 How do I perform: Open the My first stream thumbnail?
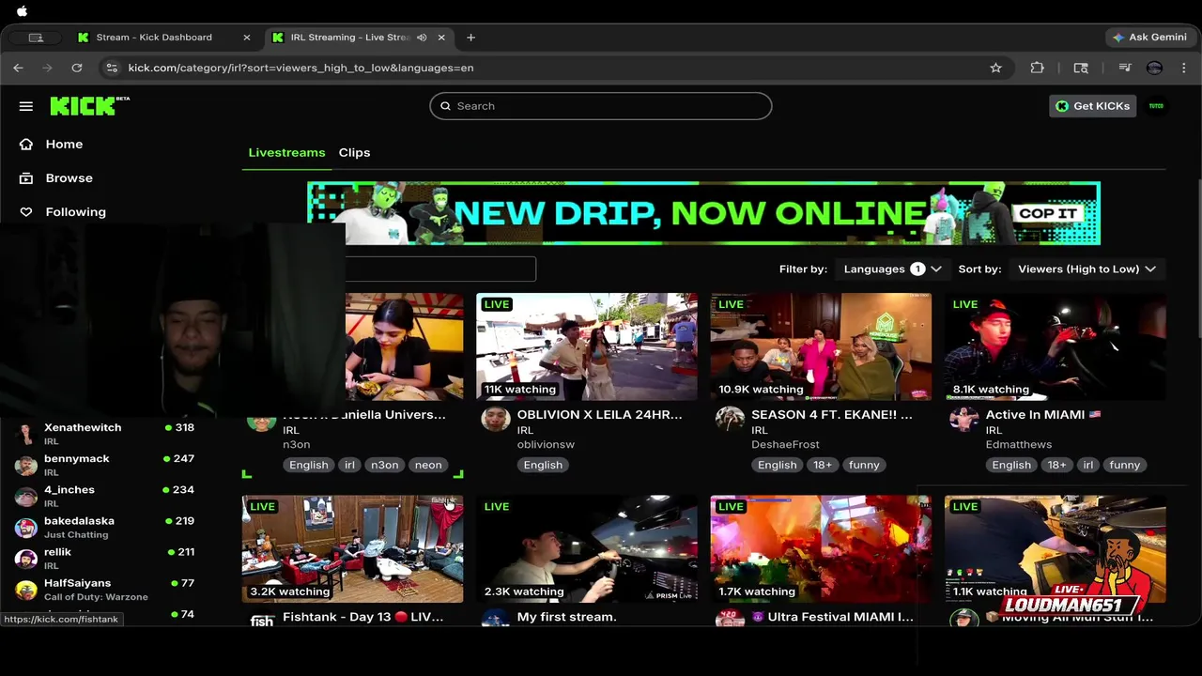[587, 548]
